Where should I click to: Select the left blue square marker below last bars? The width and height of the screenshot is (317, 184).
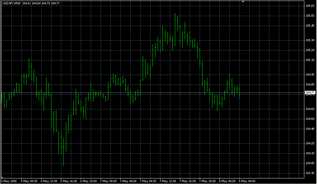237,99
